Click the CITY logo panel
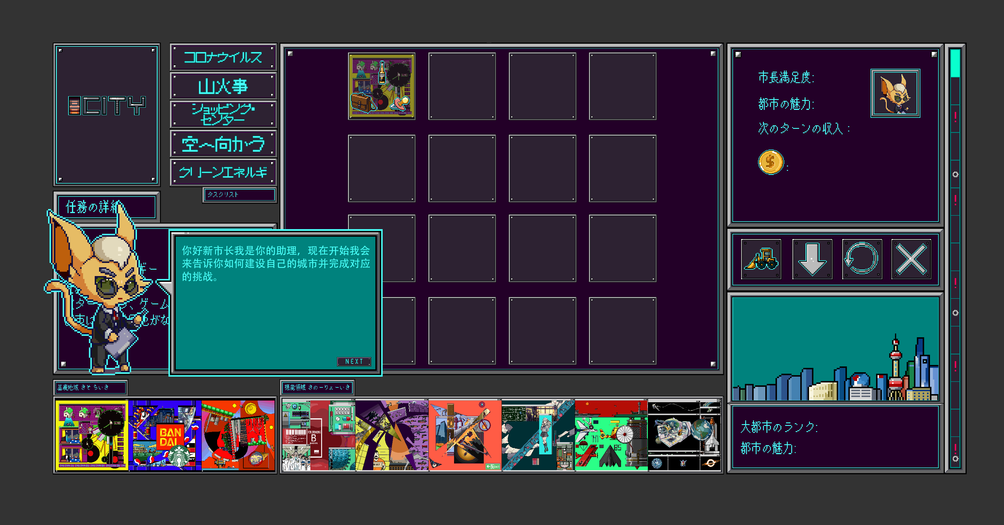This screenshot has width=1004, height=525. (x=106, y=115)
